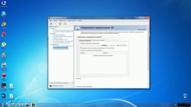Open the Параметры 3D menu
This screenshot has height=107, width=191.
[72, 21]
